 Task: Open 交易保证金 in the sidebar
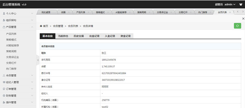pyautogui.click(x=12, y=57)
